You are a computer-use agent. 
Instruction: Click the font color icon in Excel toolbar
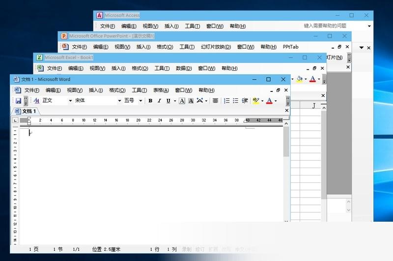point(312,79)
